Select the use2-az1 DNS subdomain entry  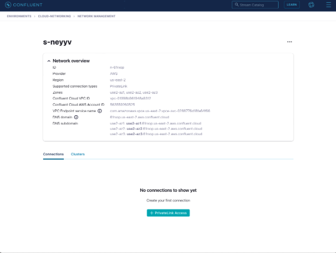coord(156,123)
